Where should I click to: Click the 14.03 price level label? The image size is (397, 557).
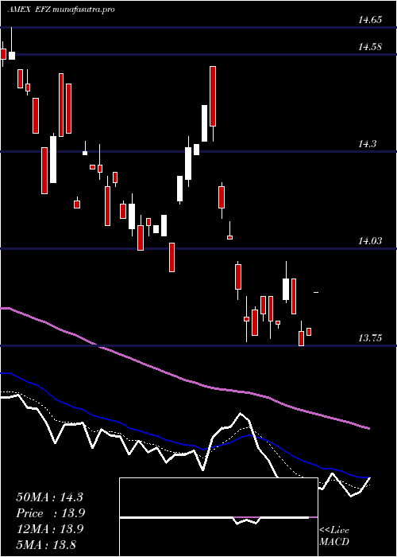pyautogui.click(x=370, y=241)
